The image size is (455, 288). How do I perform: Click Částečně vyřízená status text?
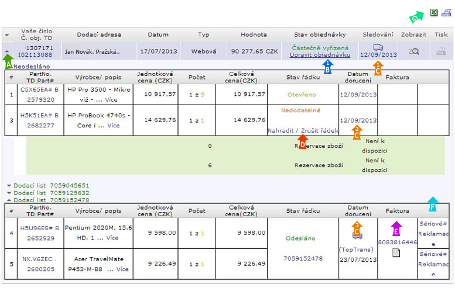coord(320,48)
